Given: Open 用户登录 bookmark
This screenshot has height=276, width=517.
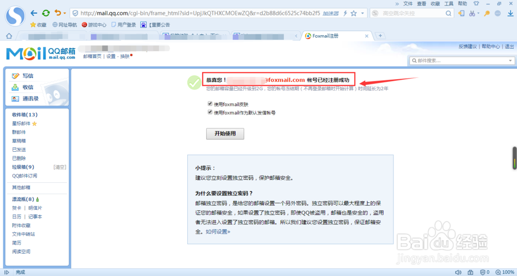Looking at the screenshot, I should [124, 25].
